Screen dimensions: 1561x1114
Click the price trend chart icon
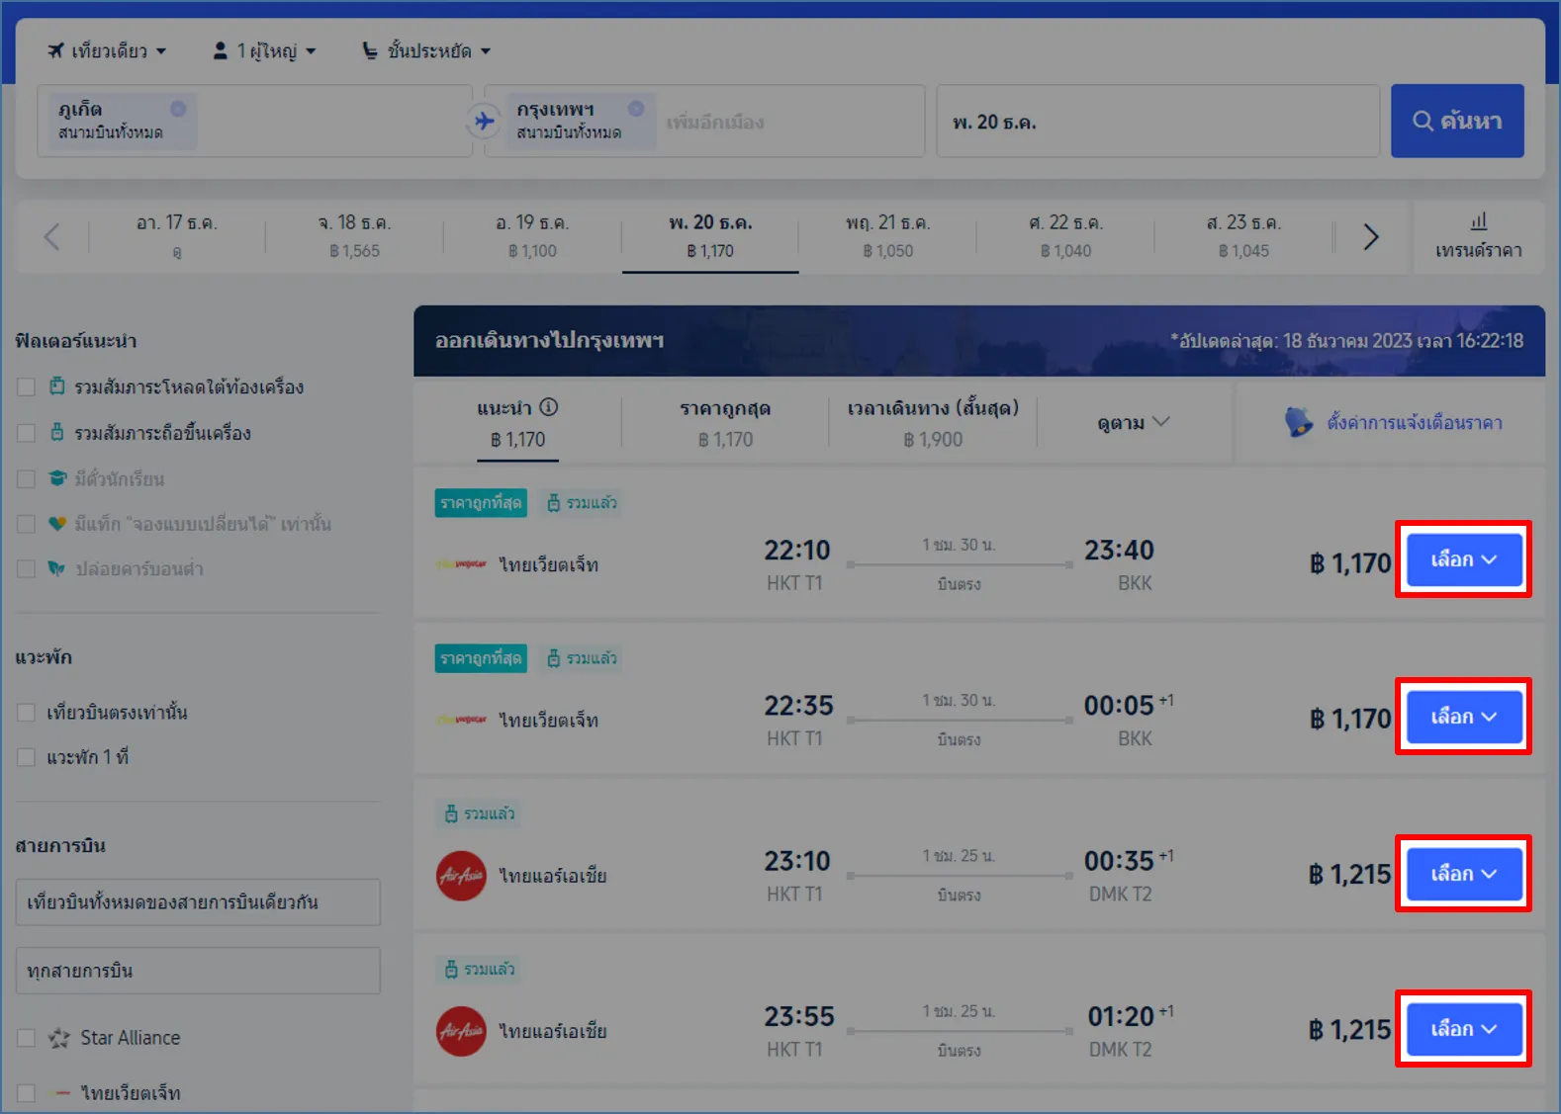pyautogui.click(x=1478, y=222)
